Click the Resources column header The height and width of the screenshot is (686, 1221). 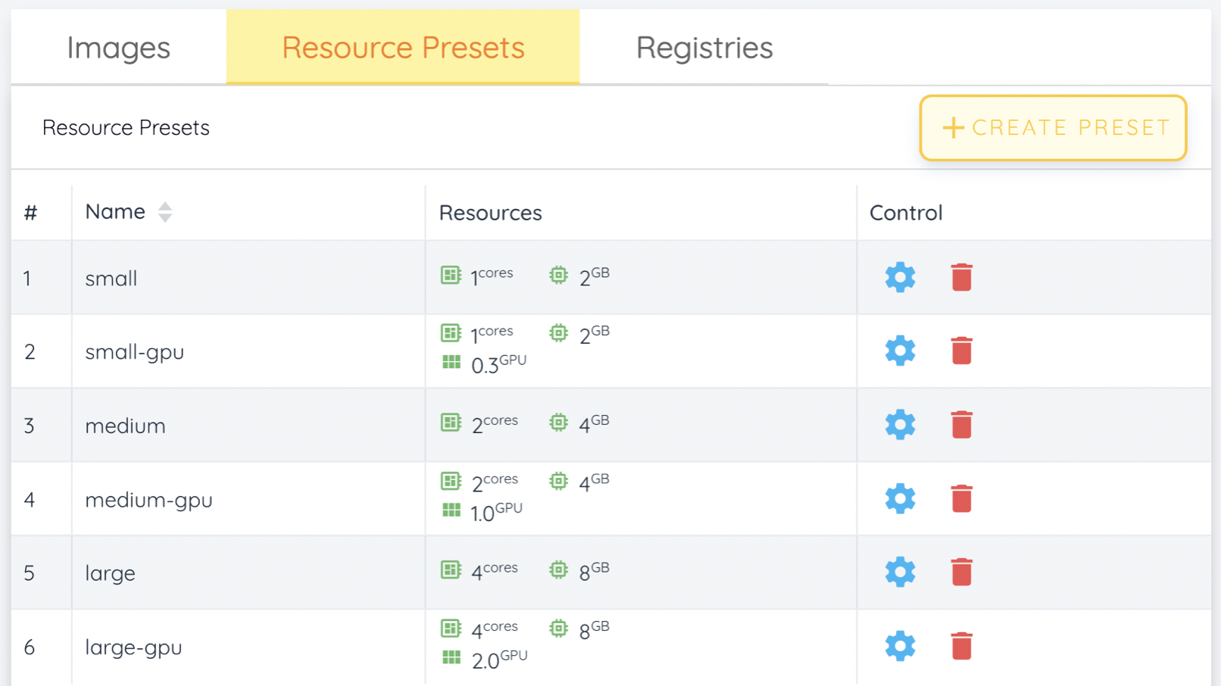pyautogui.click(x=490, y=213)
